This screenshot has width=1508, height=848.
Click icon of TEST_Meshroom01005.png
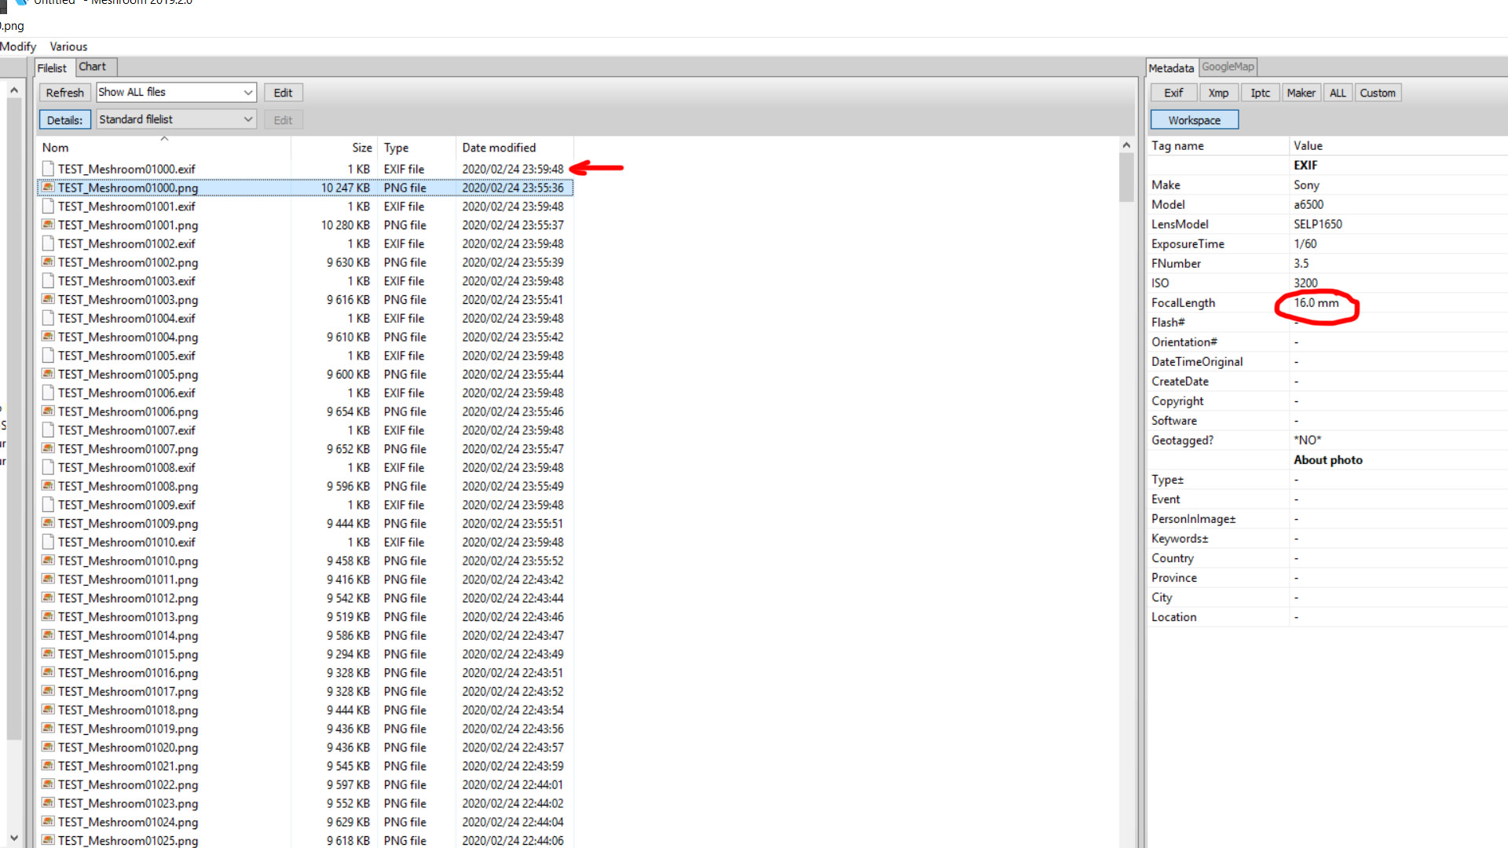pos(48,375)
